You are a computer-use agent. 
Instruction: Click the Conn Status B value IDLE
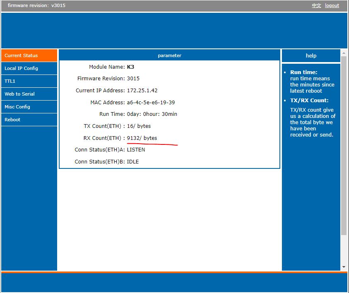[132, 162]
